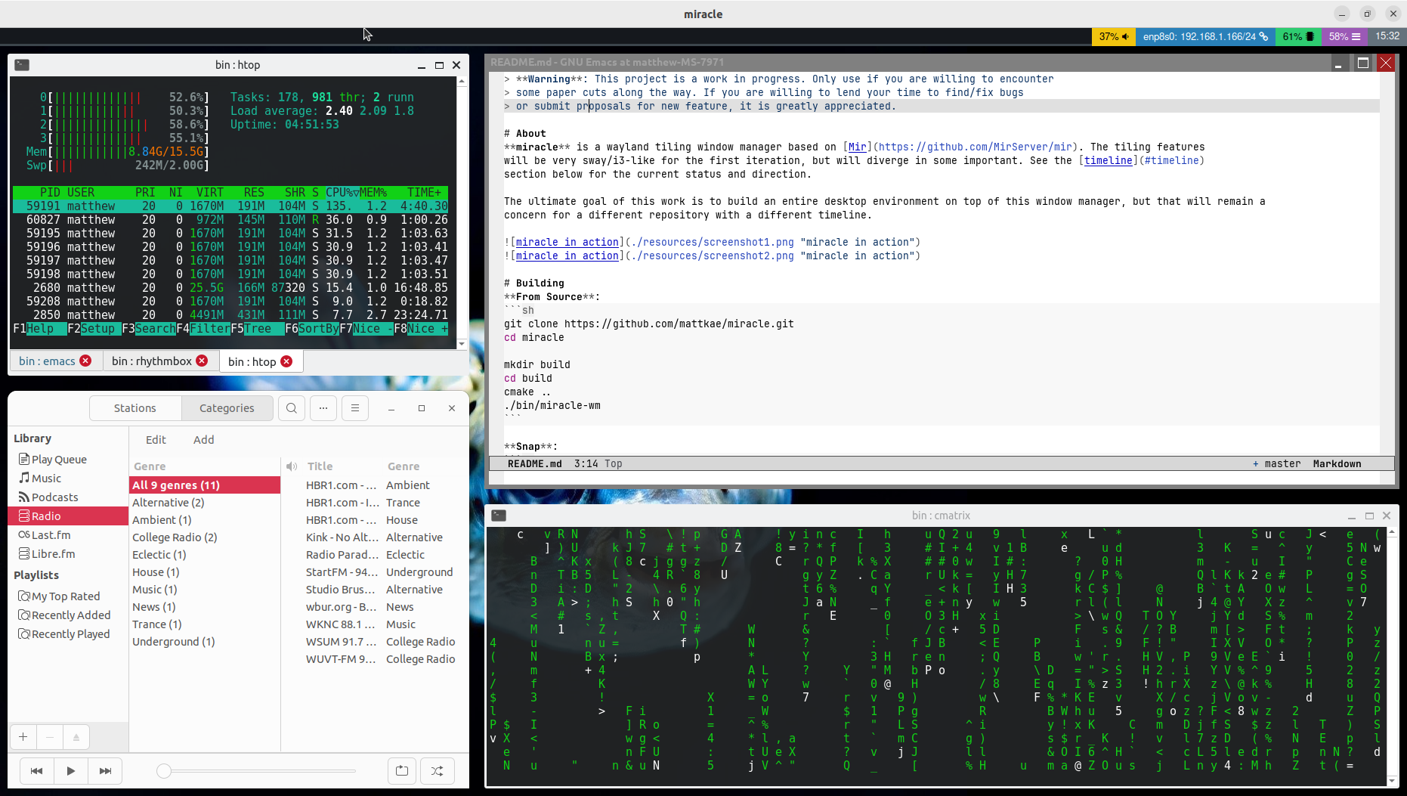Viewport: 1407px width, 796px height.
Task: Follow the Mir link in README
Action: 858,147
